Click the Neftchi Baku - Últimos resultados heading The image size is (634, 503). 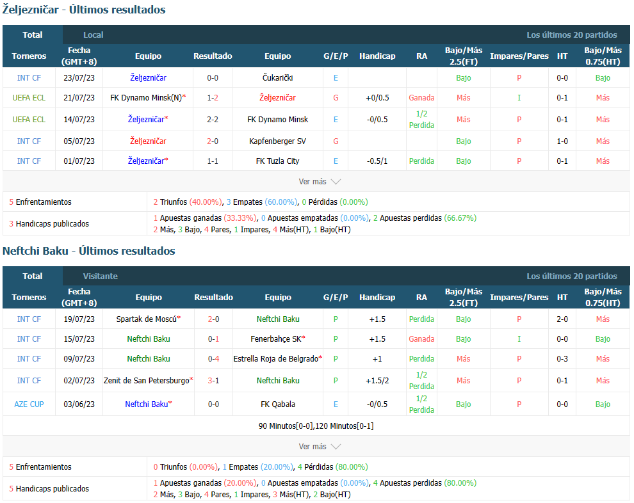tap(89, 251)
